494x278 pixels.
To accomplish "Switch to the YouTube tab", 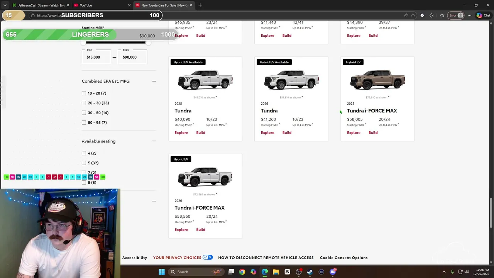I will tap(102, 5).
